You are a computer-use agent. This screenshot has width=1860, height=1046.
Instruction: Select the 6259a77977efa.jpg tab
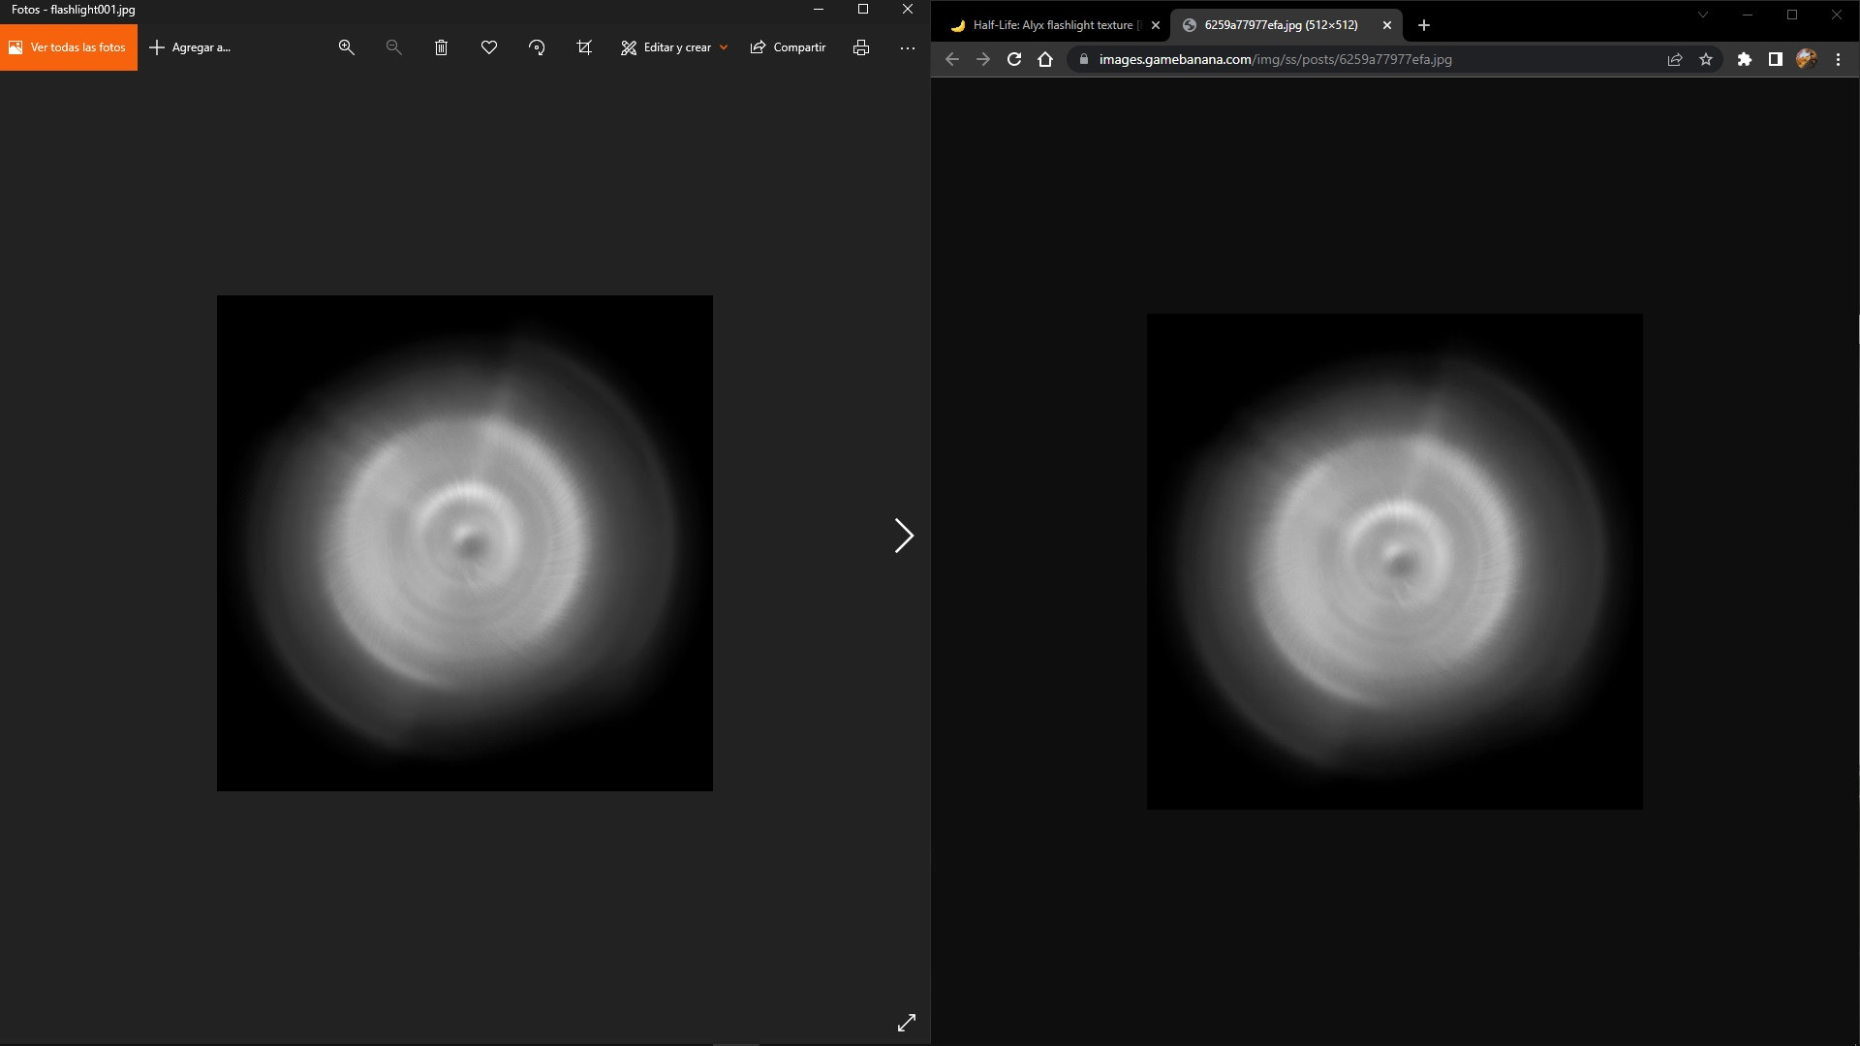tap(1279, 25)
